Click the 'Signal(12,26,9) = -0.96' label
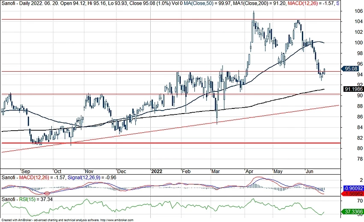364x222 pixels. point(92,178)
